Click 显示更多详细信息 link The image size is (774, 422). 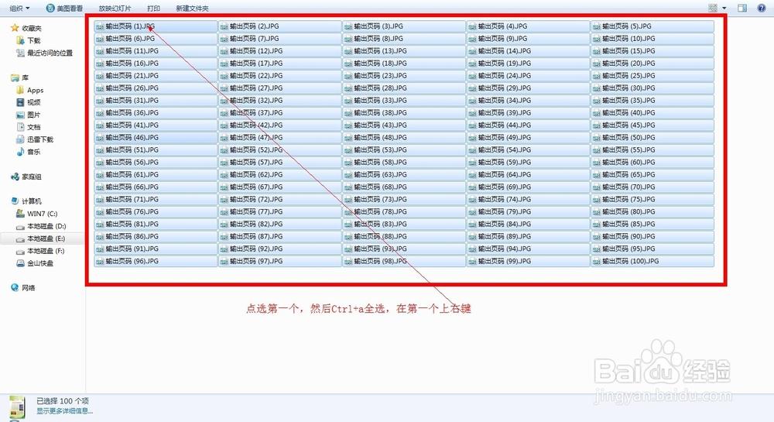[x=65, y=410]
